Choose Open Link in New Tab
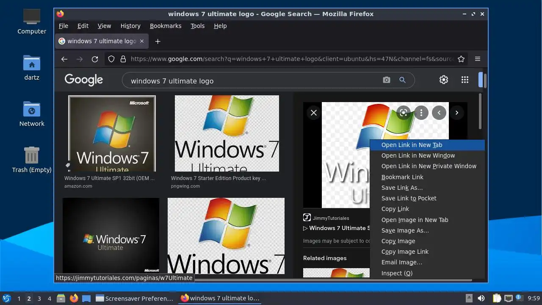Screen dimensions: 542x305 tap(427, 145)
